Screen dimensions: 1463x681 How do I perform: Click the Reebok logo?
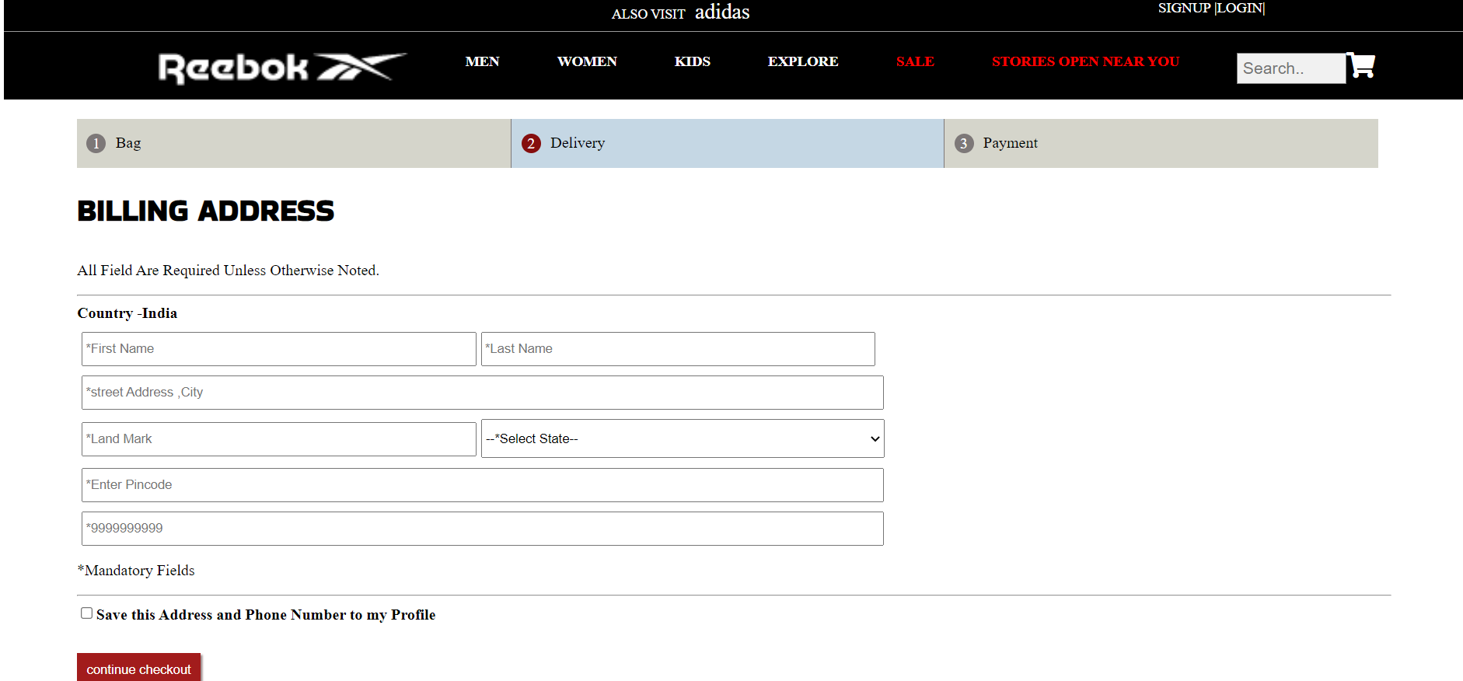(282, 68)
